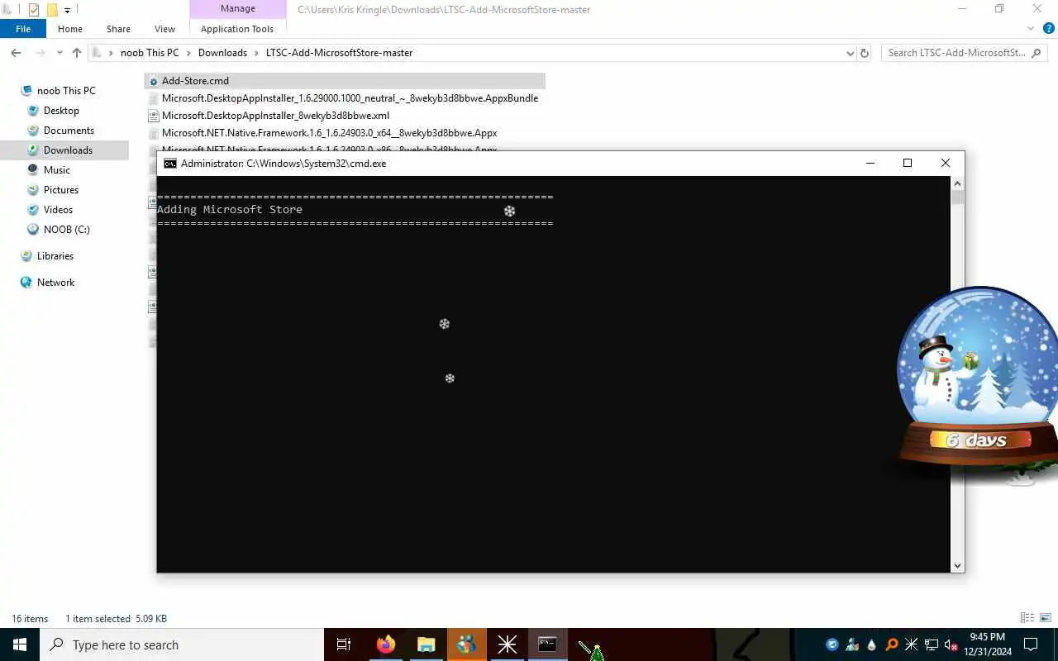The width and height of the screenshot is (1058, 661).
Task: Open network status from the system tray
Action: coord(932,644)
